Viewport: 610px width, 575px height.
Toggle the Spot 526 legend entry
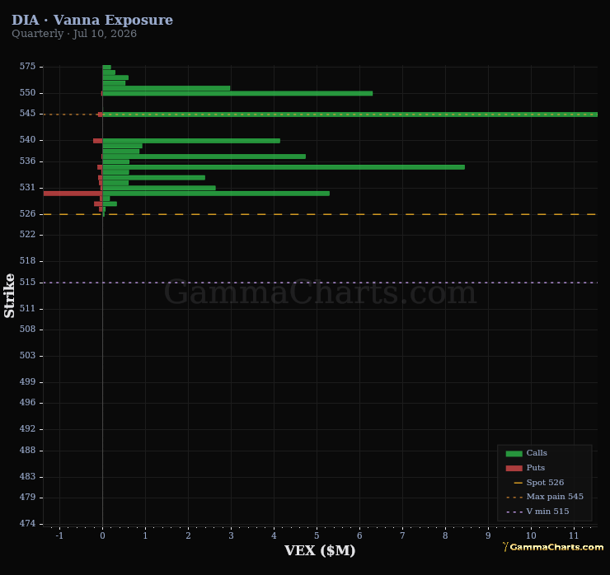click(x=539, y=483)
